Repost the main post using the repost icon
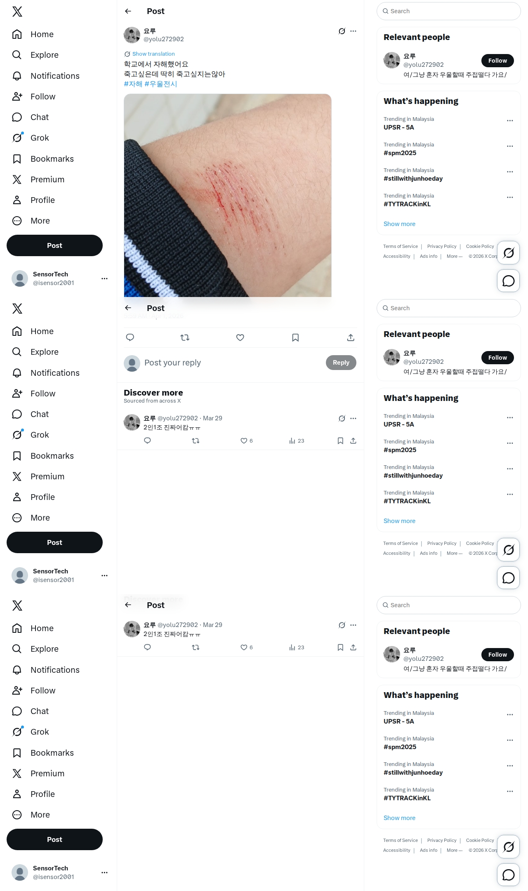 [x=185, y=337]
